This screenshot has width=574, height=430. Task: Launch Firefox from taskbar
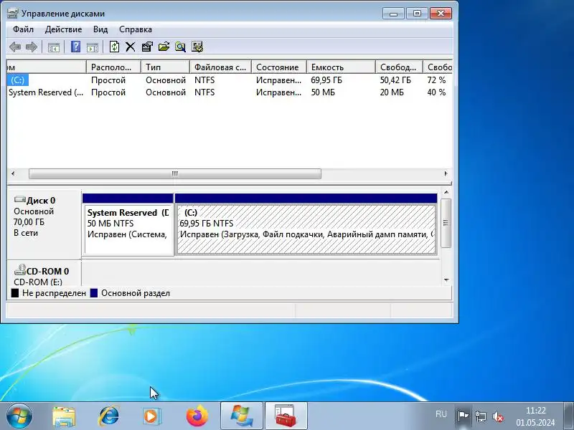(197, 416)
